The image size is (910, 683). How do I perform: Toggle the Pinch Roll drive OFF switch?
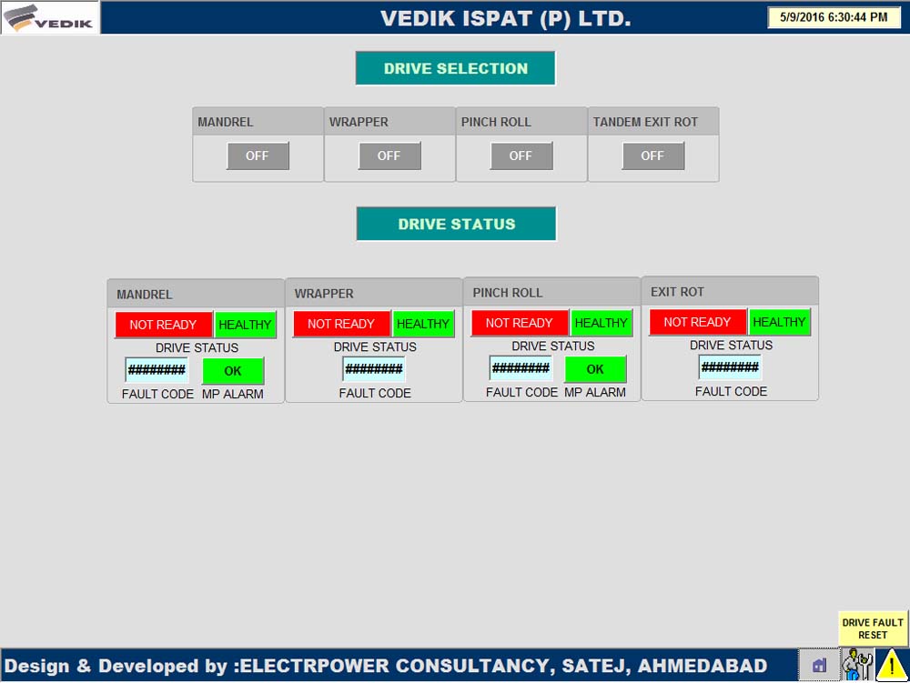tap(521, 156)
